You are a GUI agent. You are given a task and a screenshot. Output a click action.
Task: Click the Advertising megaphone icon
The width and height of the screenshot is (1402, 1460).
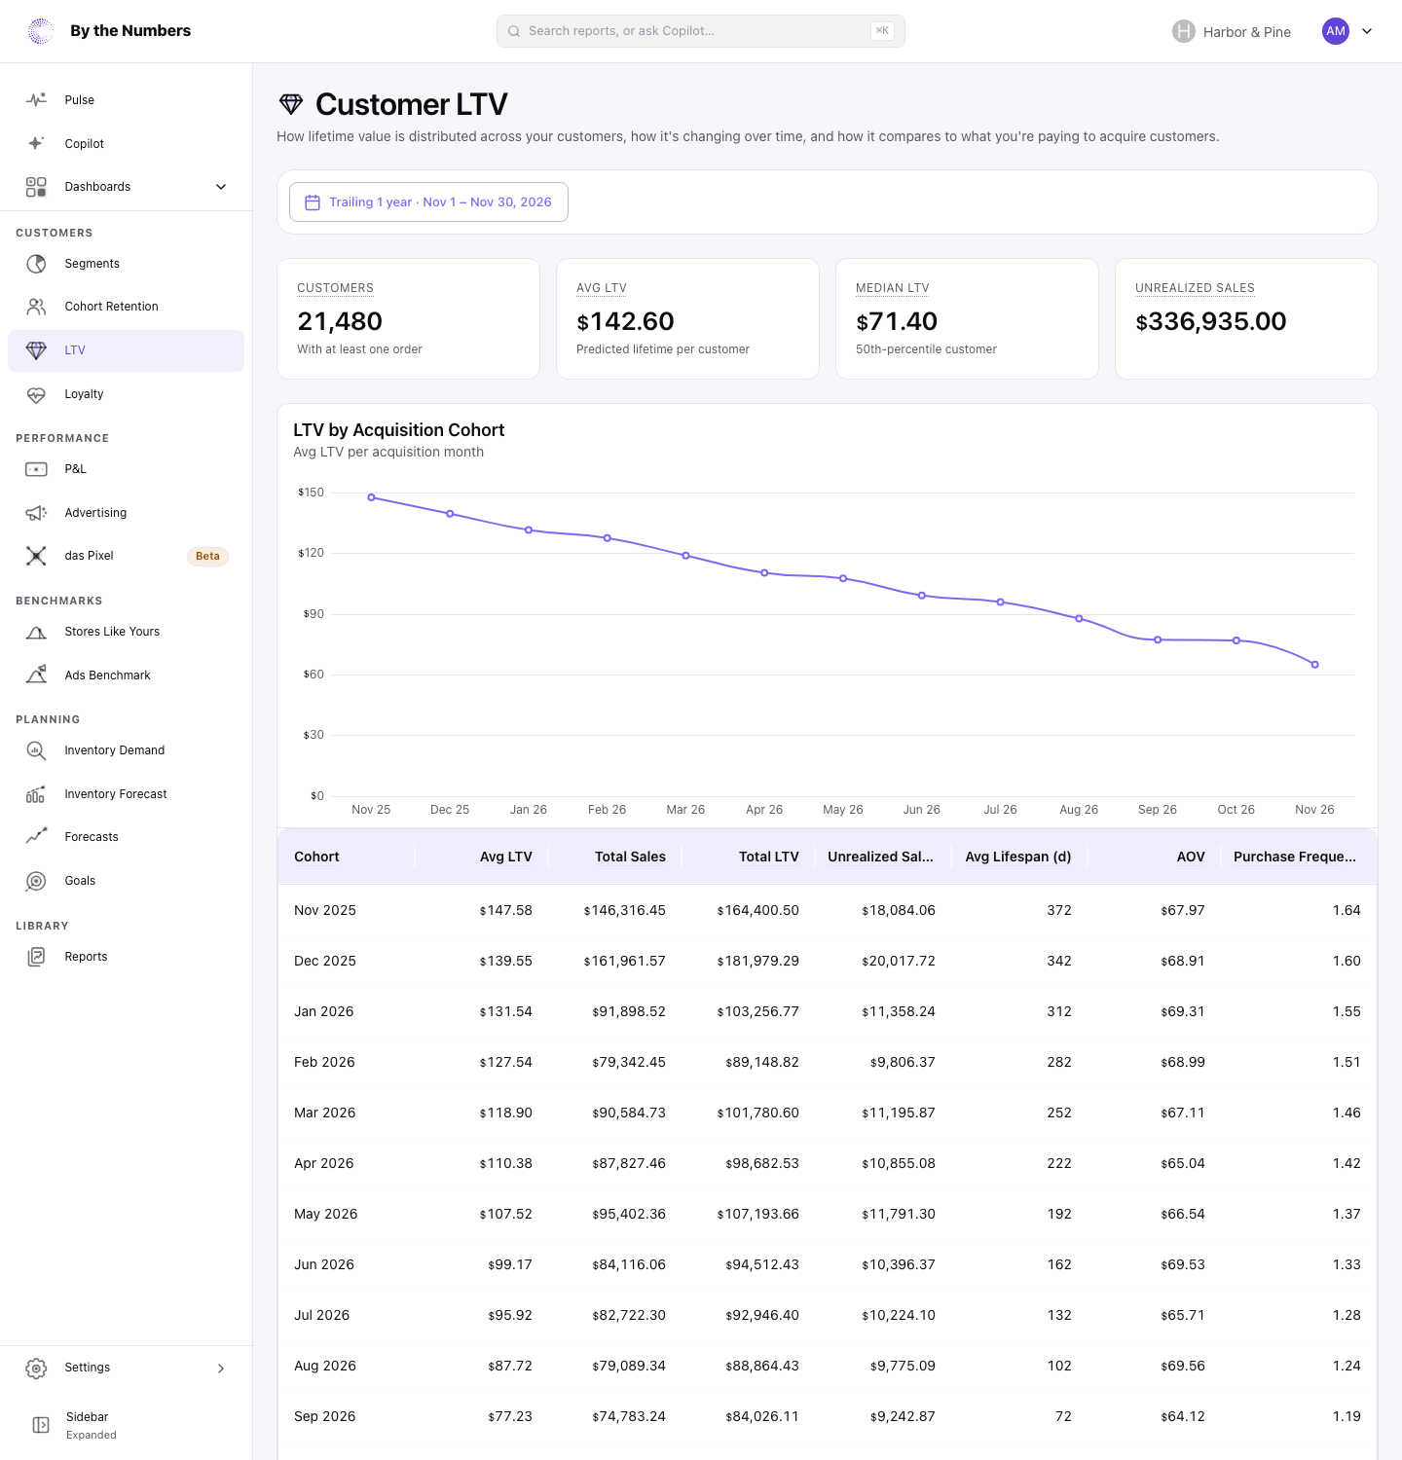coord(36,513)
